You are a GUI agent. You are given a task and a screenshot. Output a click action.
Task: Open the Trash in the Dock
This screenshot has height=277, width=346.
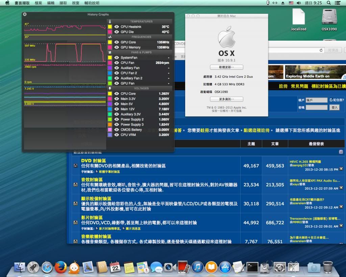[x=328, y=267]
